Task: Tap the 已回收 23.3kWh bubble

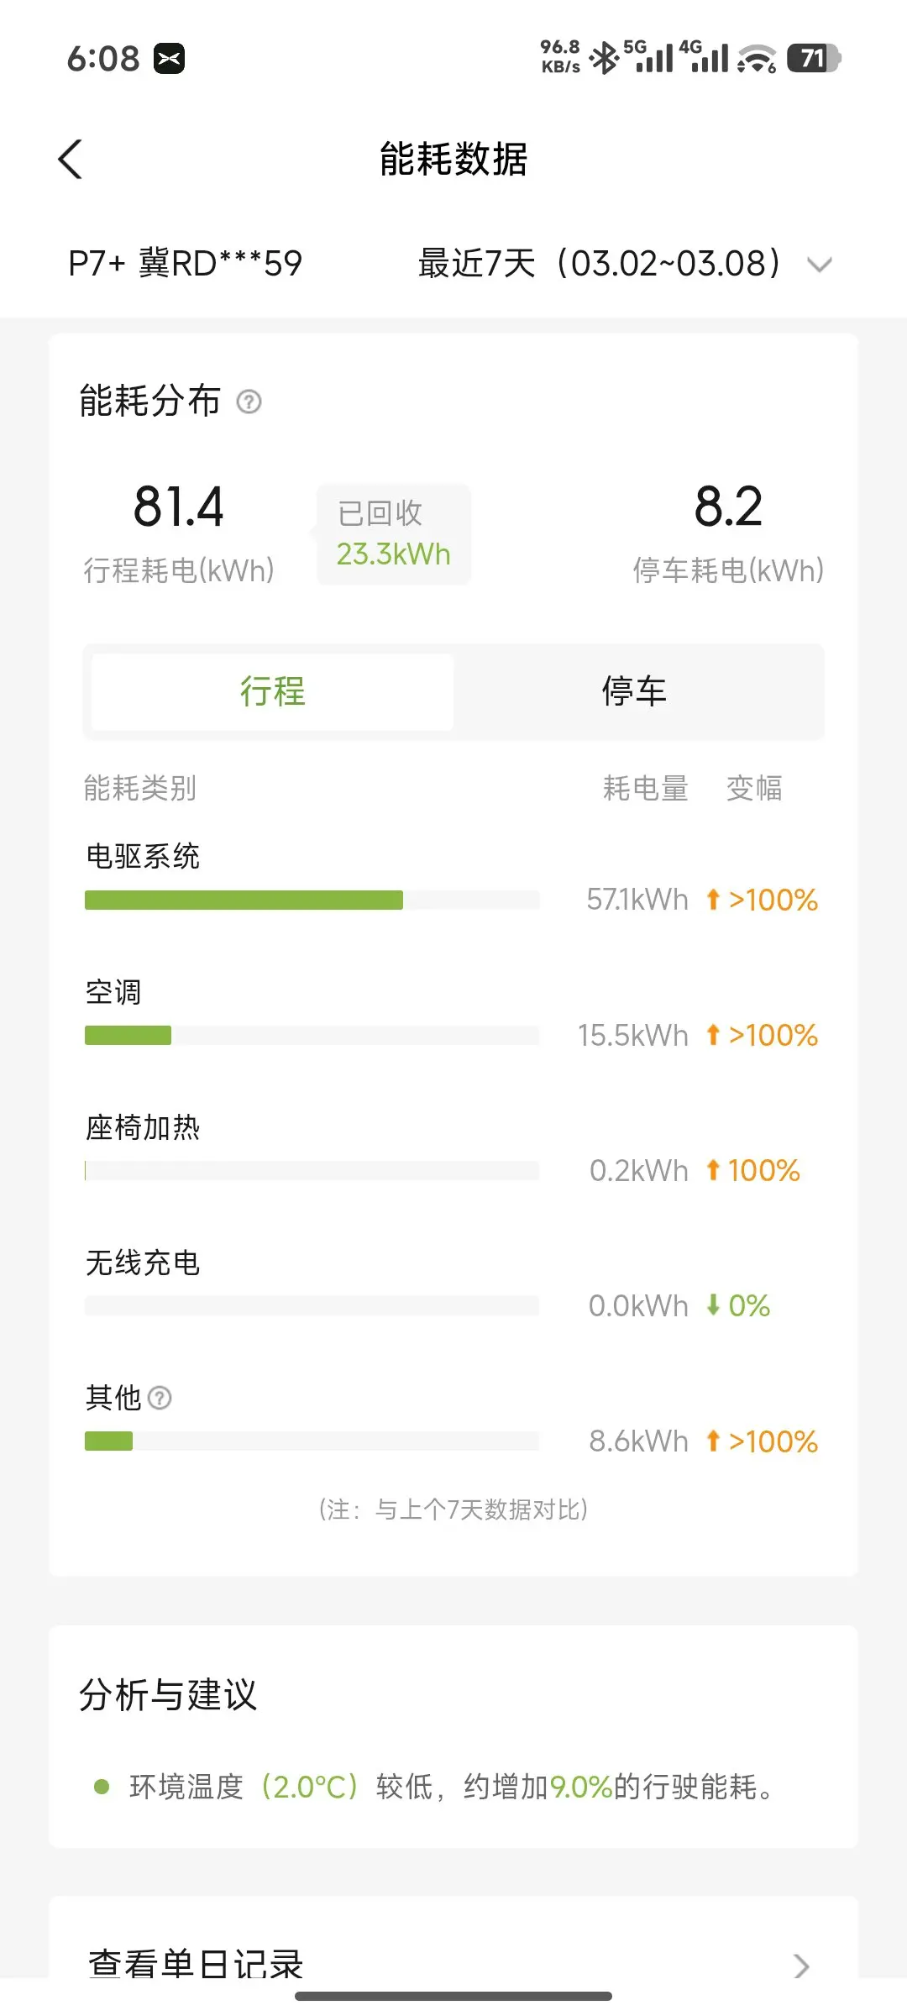Action: coord(394,534)
